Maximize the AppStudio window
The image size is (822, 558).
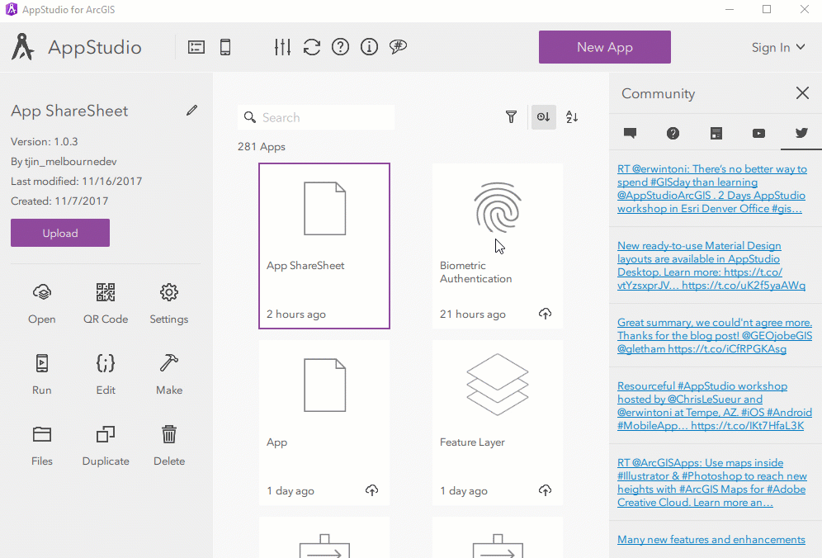pos(767,9)
